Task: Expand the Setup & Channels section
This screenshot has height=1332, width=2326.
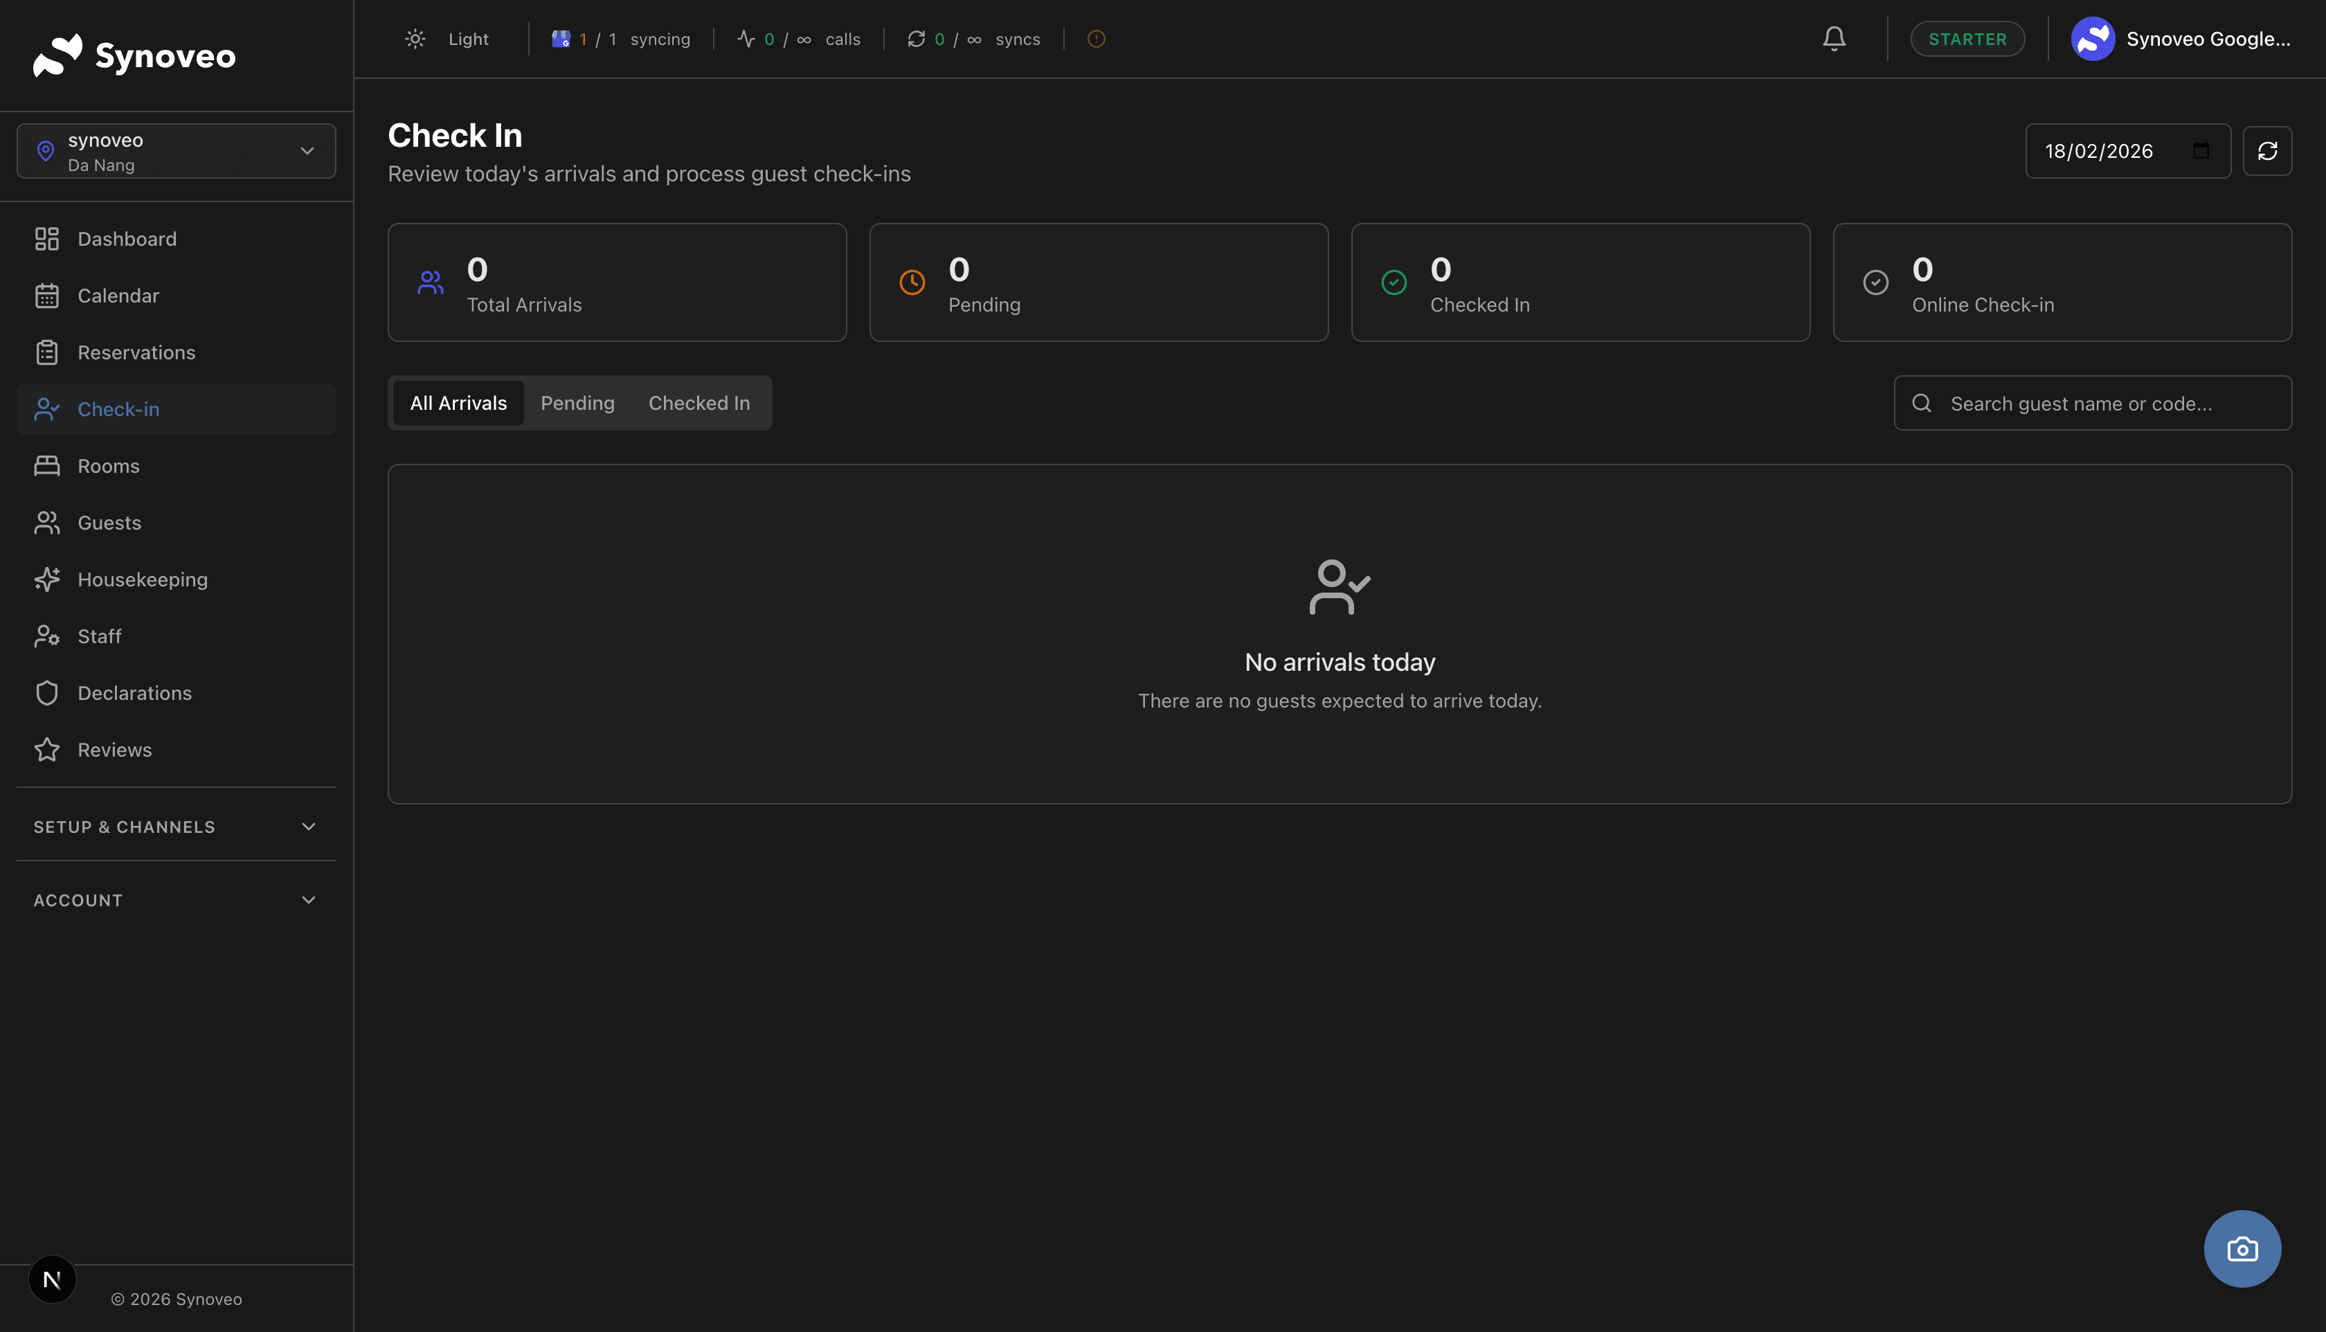Action: [176, 826]
